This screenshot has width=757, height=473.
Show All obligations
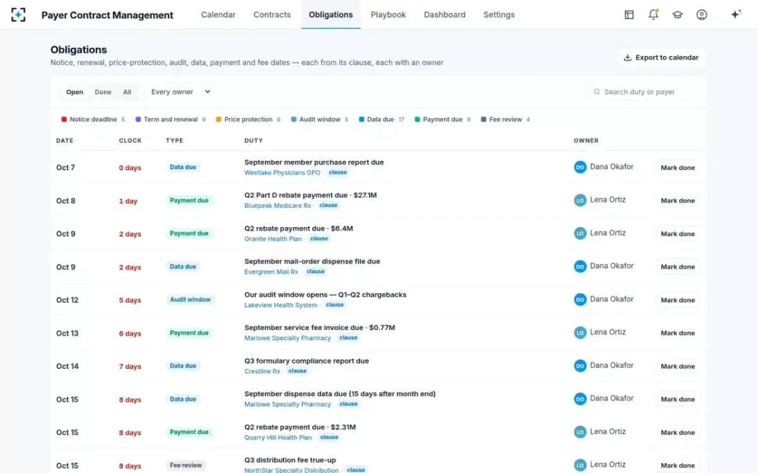point(127,92)
